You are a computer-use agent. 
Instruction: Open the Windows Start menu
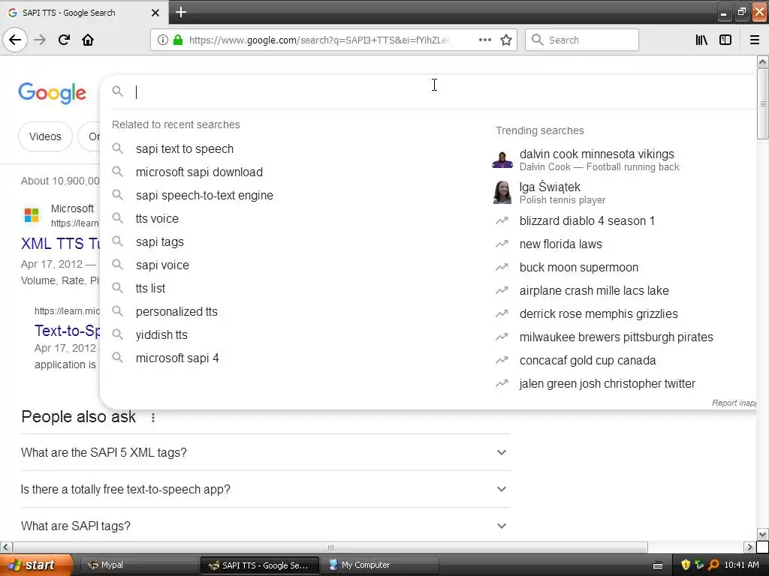tap(36, 565)
